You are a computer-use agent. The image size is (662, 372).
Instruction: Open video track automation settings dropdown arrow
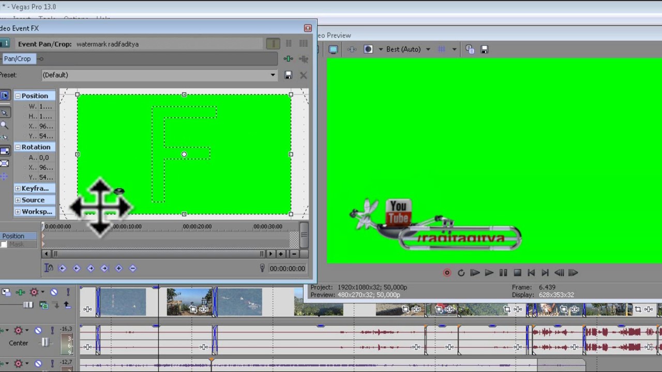pos(42,292)
